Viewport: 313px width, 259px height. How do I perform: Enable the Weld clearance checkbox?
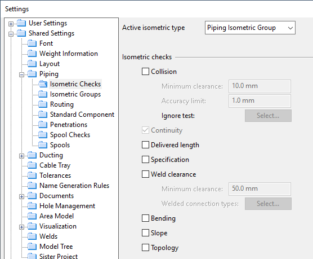(x=145, y=174)
